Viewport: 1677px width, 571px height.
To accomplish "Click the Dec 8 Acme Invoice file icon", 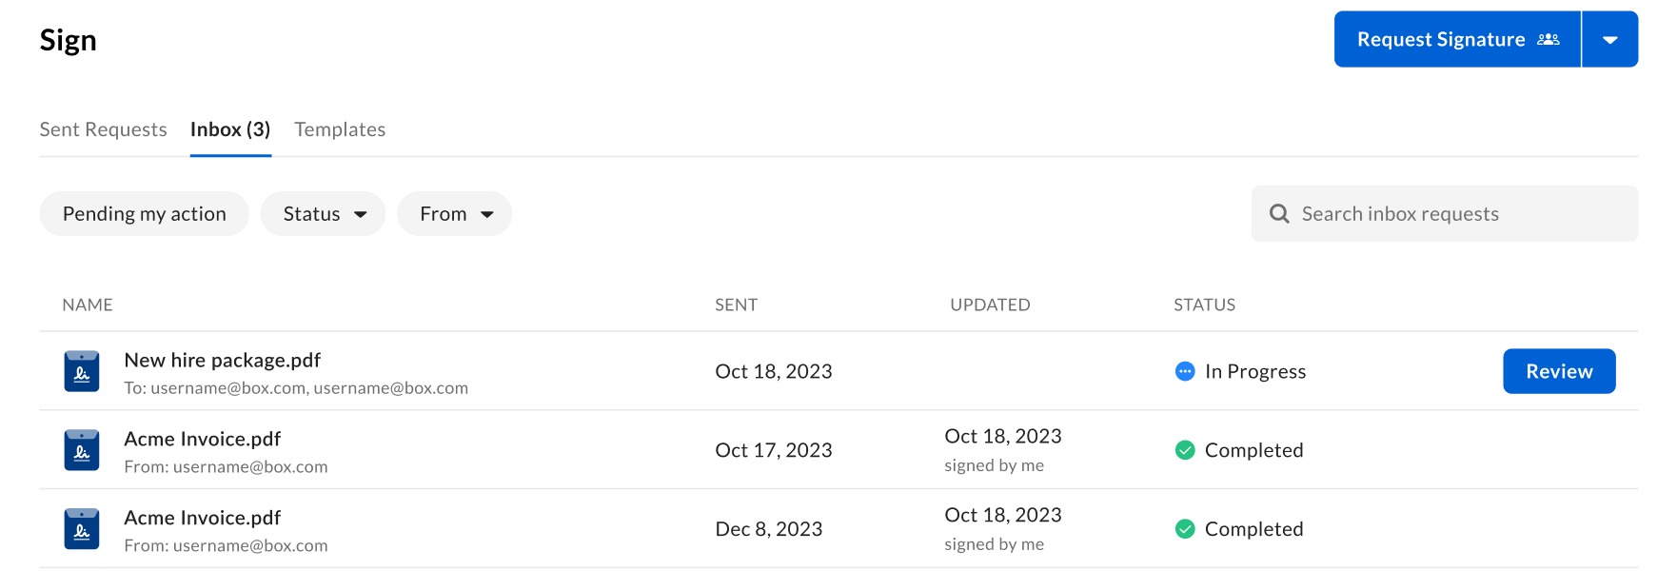I will tap(82, 529).
